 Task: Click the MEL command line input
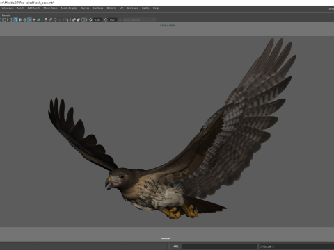tap(219, 247)
